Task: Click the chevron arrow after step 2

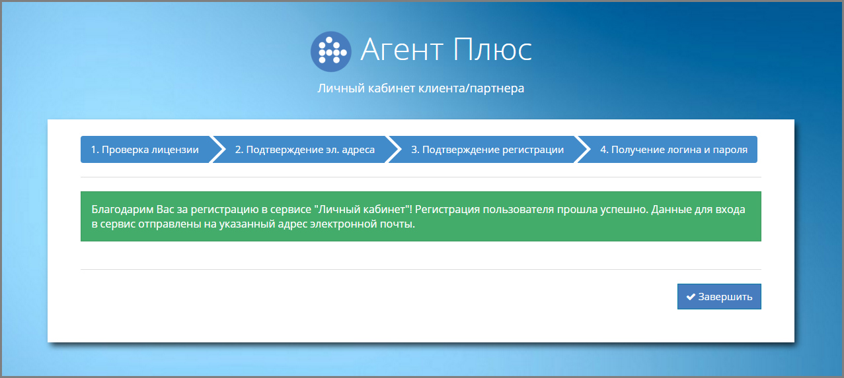Action: 394,150
